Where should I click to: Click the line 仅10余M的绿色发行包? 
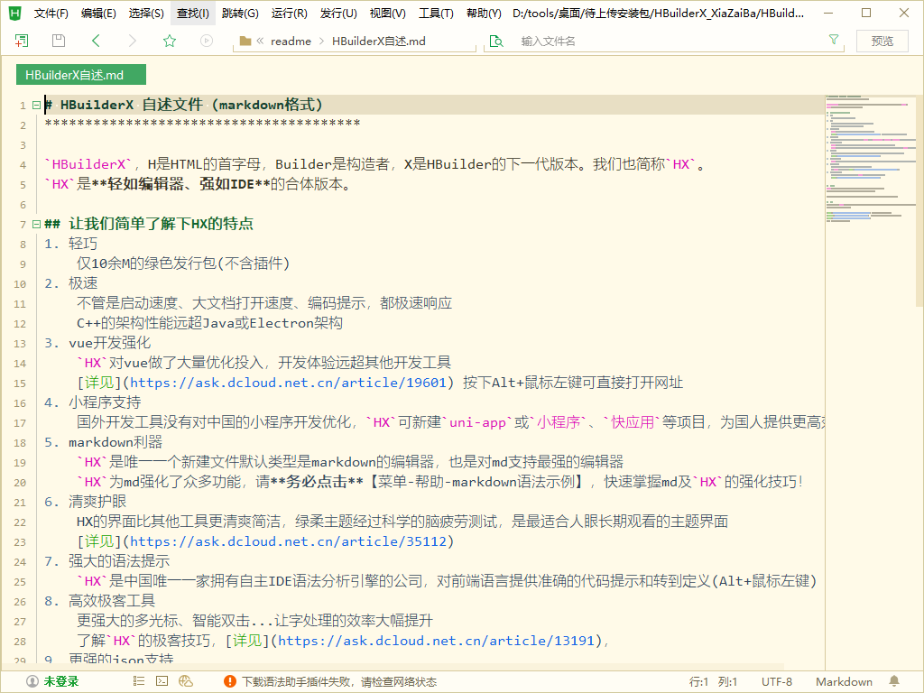183,263
